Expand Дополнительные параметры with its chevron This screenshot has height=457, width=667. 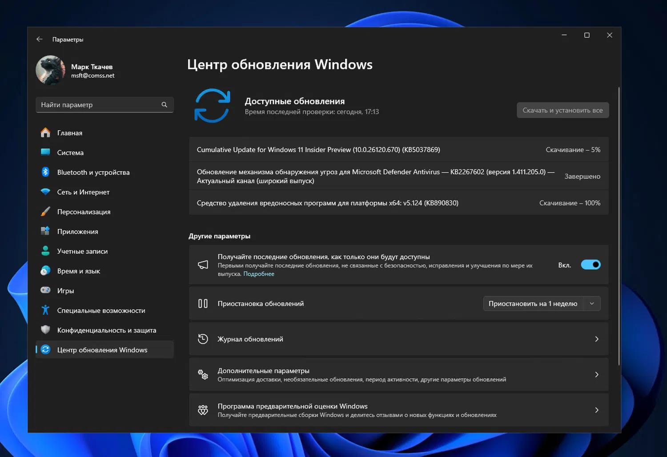pos(597,375)
